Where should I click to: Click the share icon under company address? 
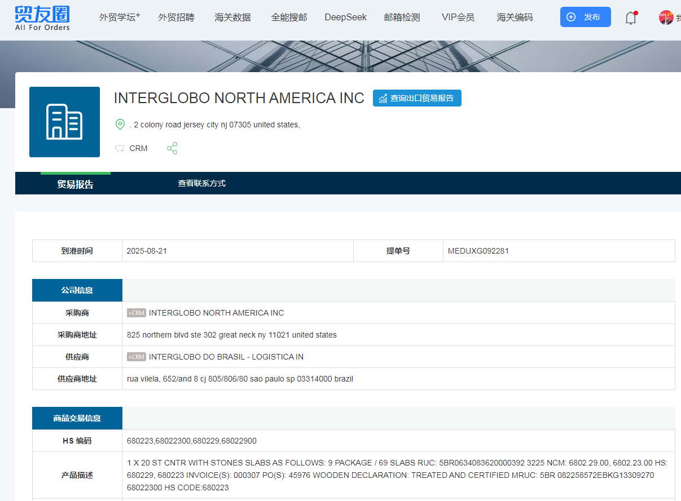pos(172,148)
